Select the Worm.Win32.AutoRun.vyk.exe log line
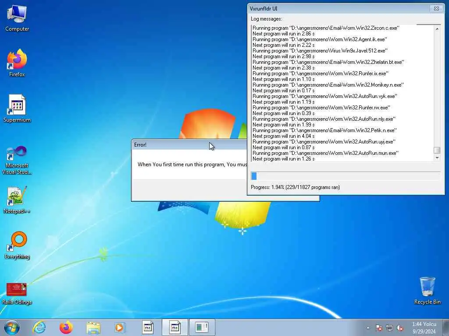This screenshot has width=449, height=336. point(325,96)
